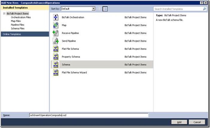Click the search magnifier icon
210x128 pixels.
pyautogui.click(x=204, y=9)
